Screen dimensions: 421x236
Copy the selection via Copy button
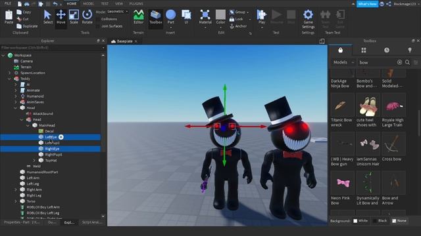tap(24, 12)
